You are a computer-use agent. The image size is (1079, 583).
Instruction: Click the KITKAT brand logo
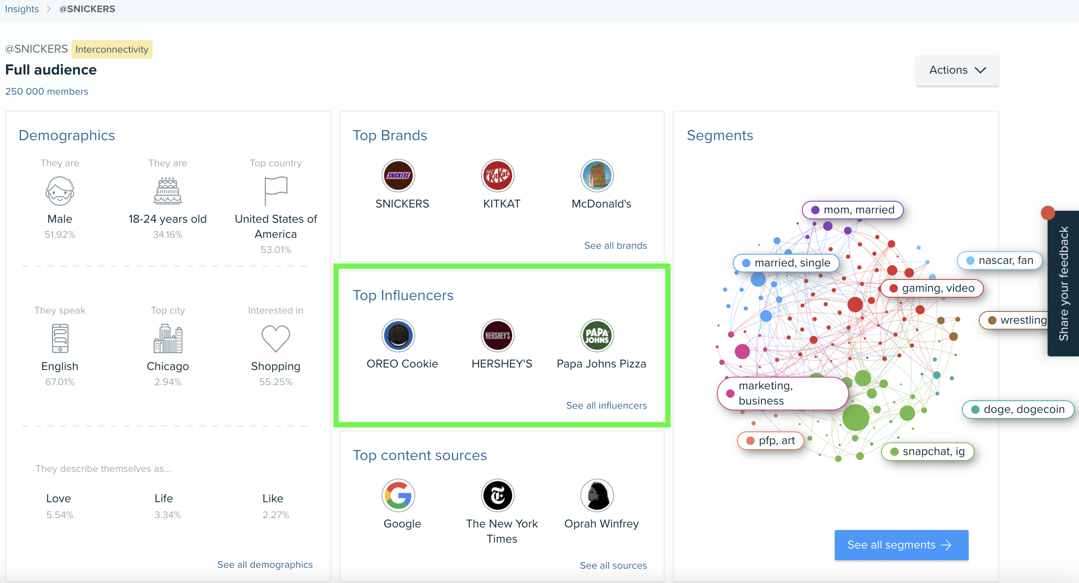point(497,176)
